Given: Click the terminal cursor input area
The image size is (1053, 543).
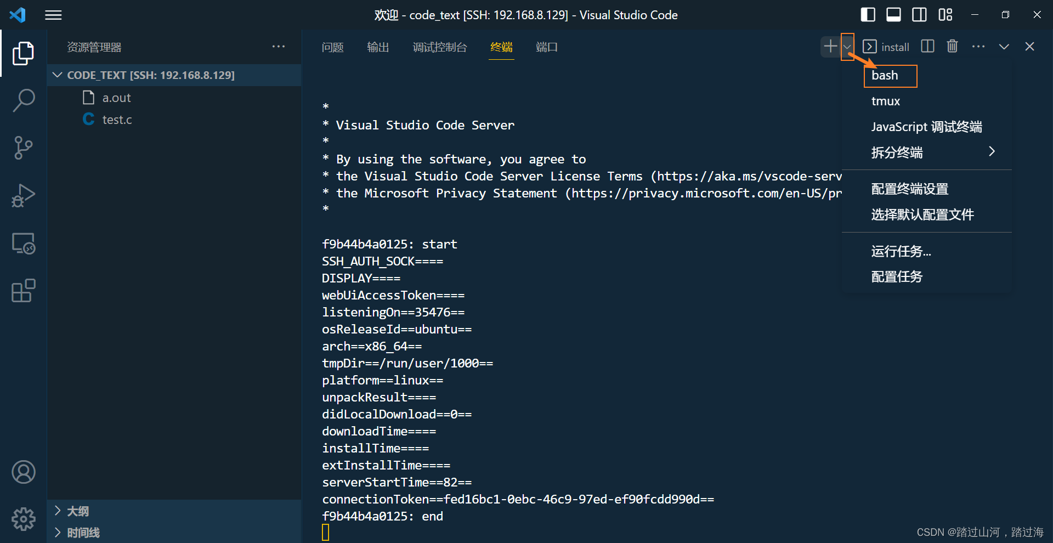Looking at the screenshot, I should pos(326,532).
